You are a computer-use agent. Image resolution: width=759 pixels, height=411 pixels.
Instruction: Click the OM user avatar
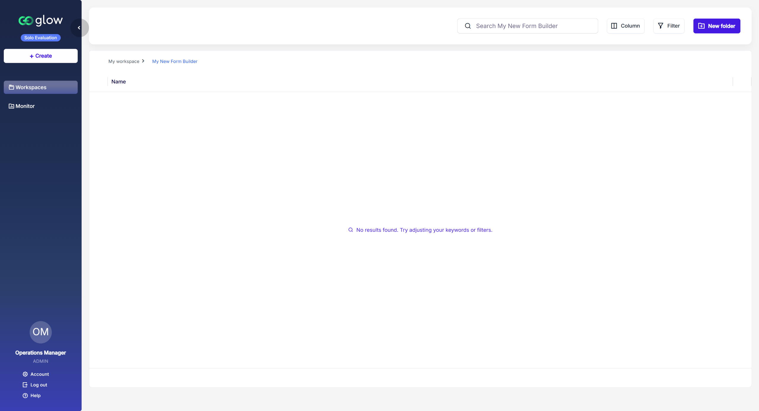point(41,332)
